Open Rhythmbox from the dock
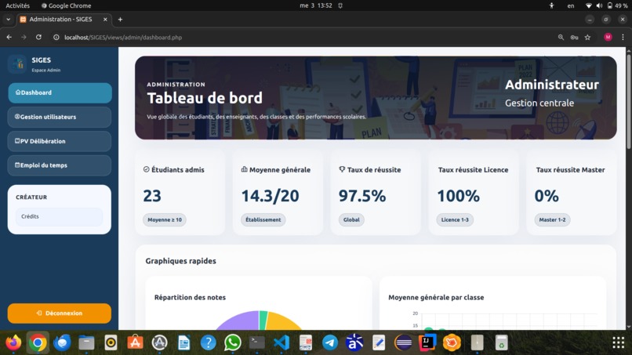The image size is (632, 355). tap(111, 343)
